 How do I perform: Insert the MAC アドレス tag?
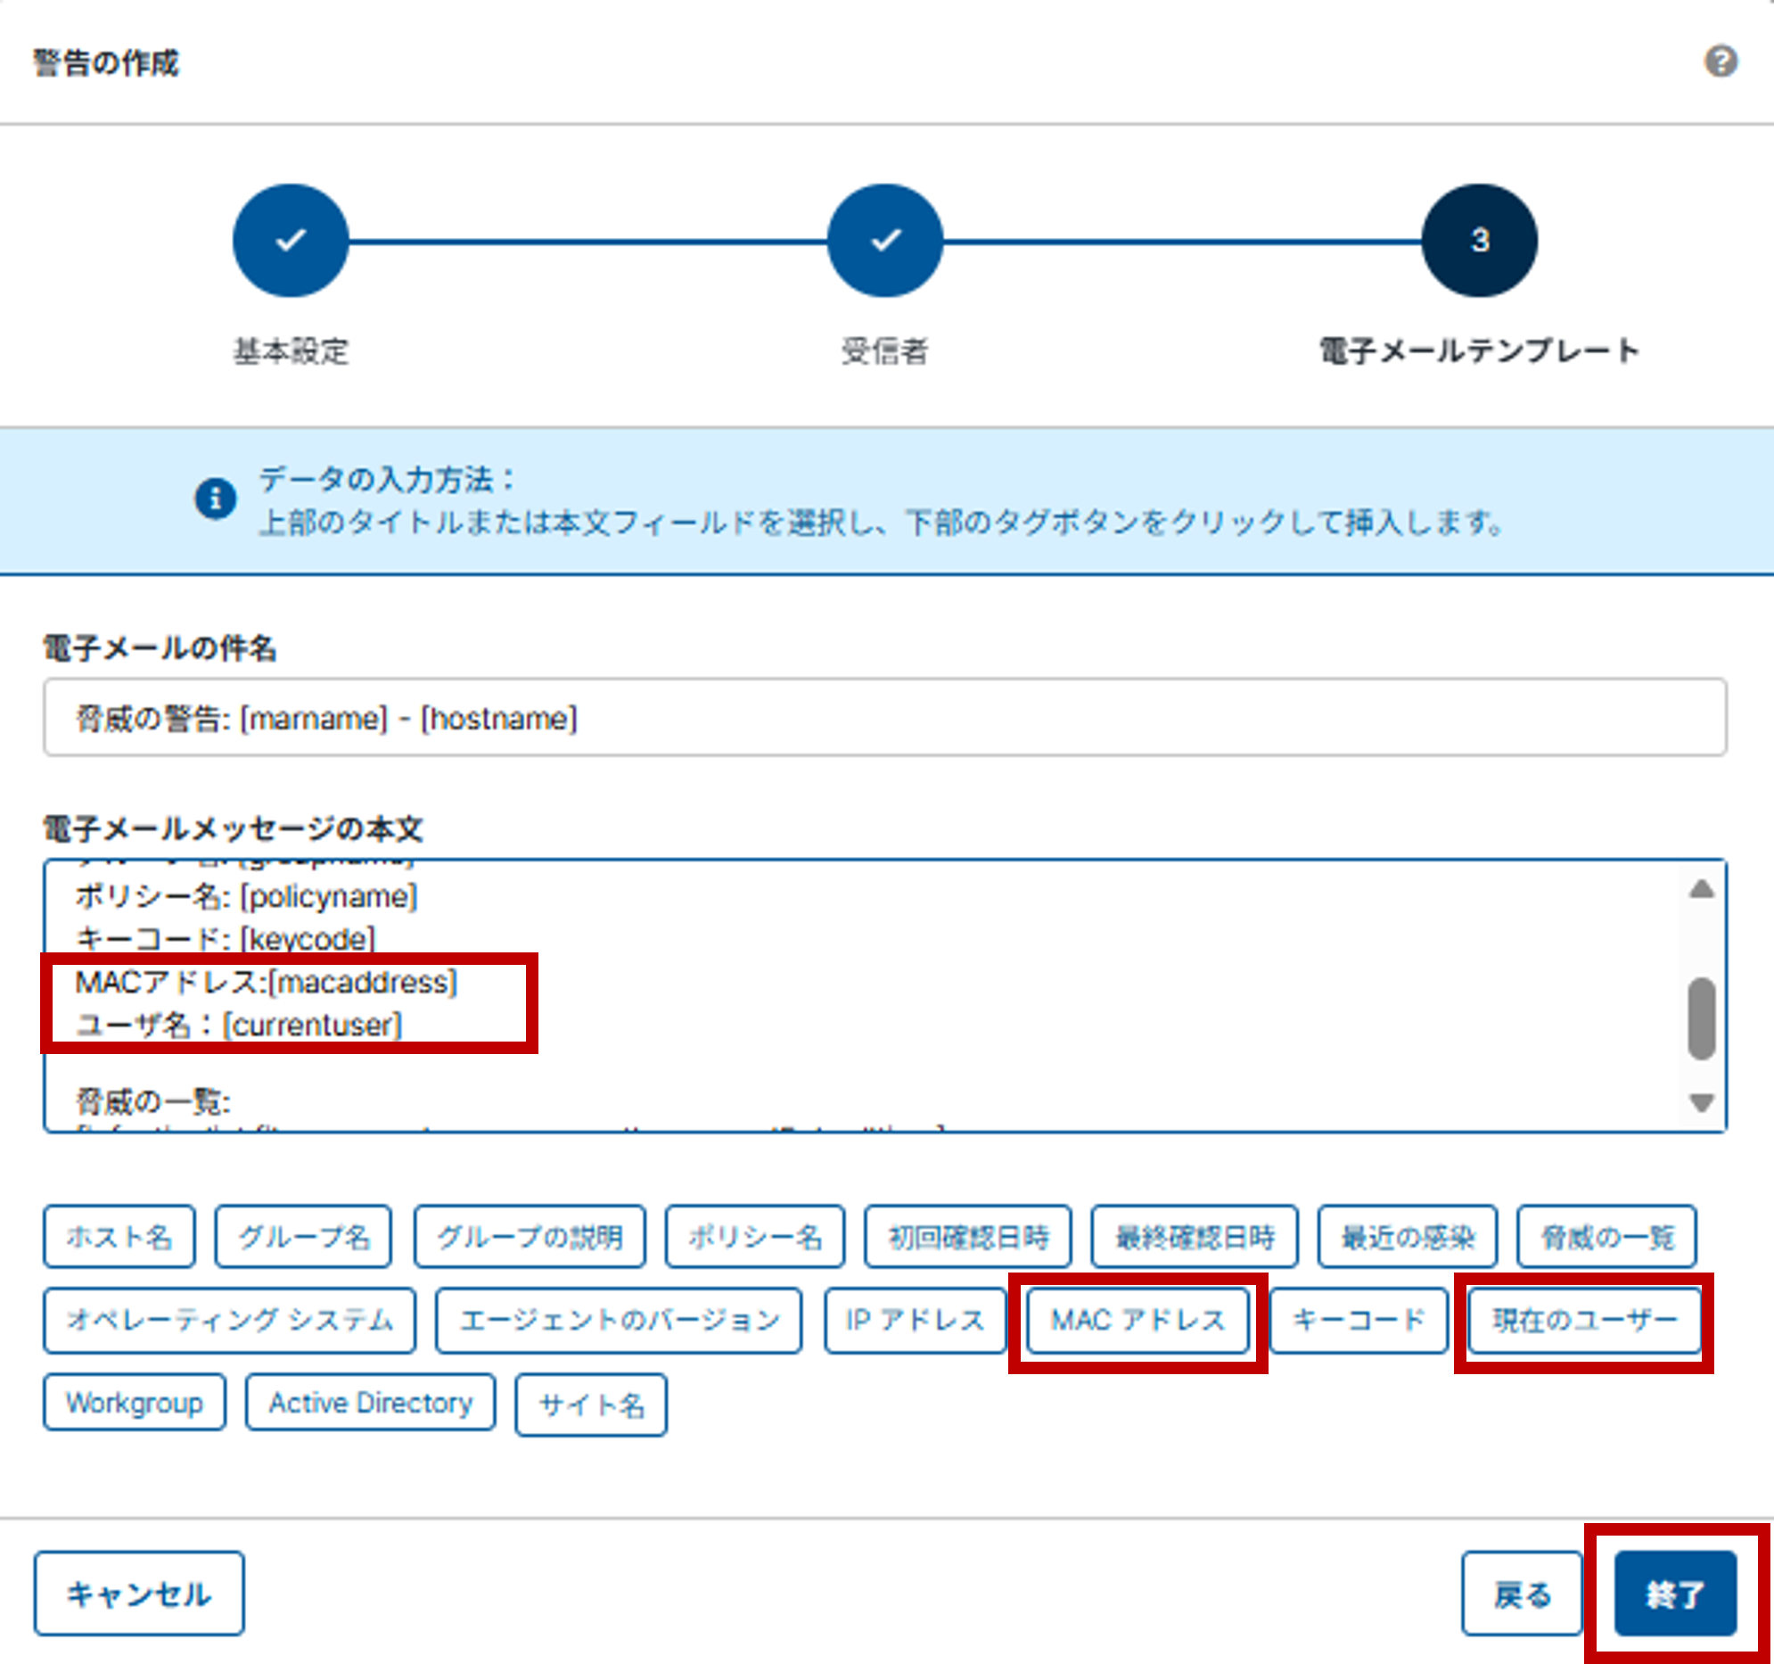point(1137,1320)
